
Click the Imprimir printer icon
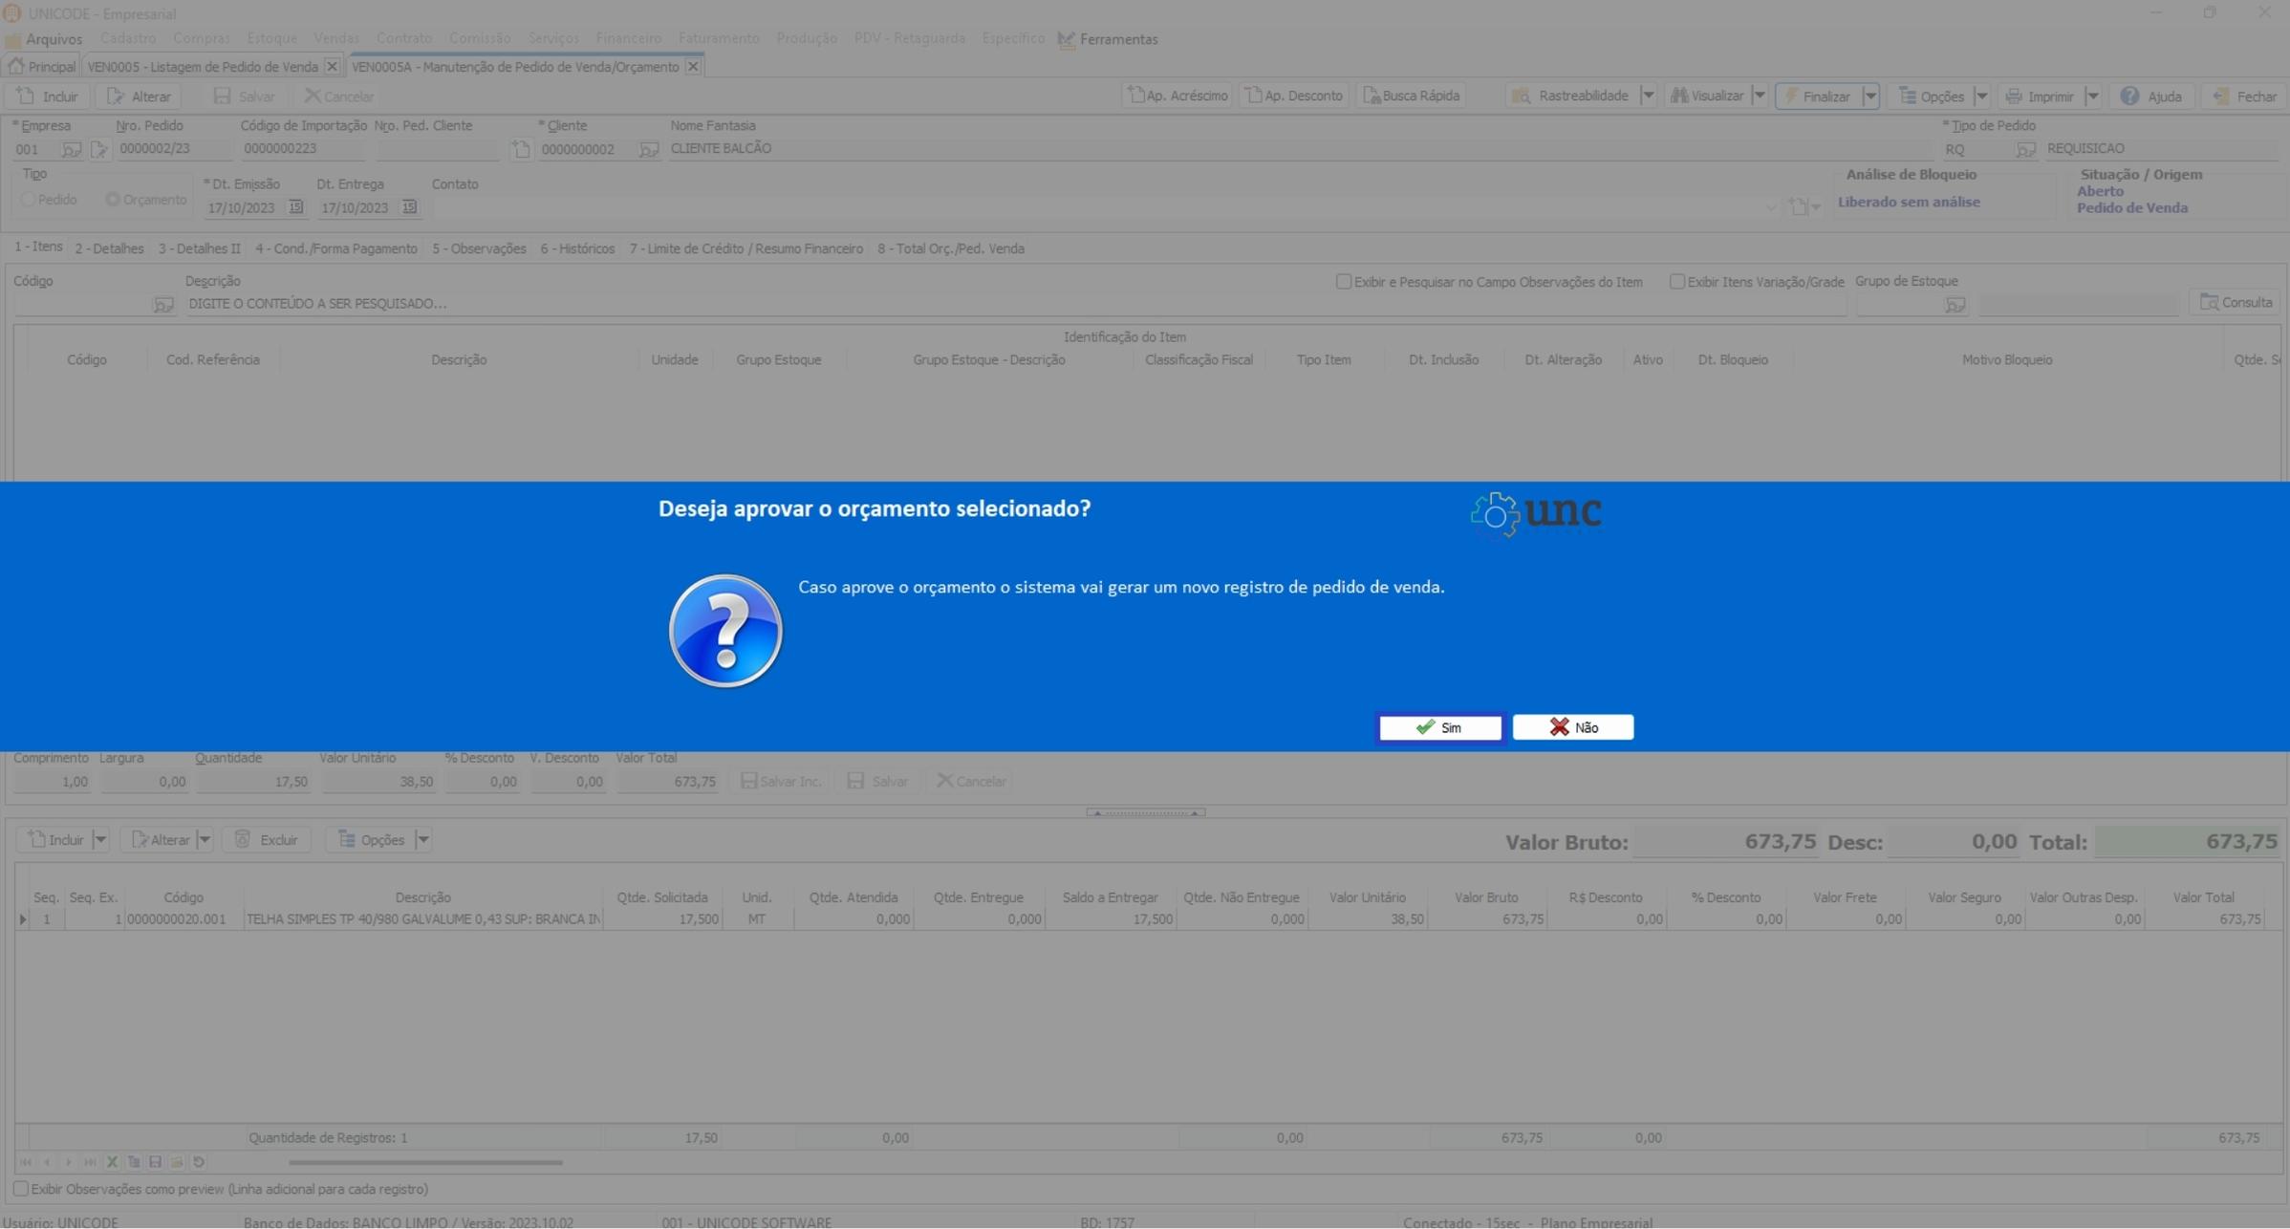click(x=2014, y=96)
